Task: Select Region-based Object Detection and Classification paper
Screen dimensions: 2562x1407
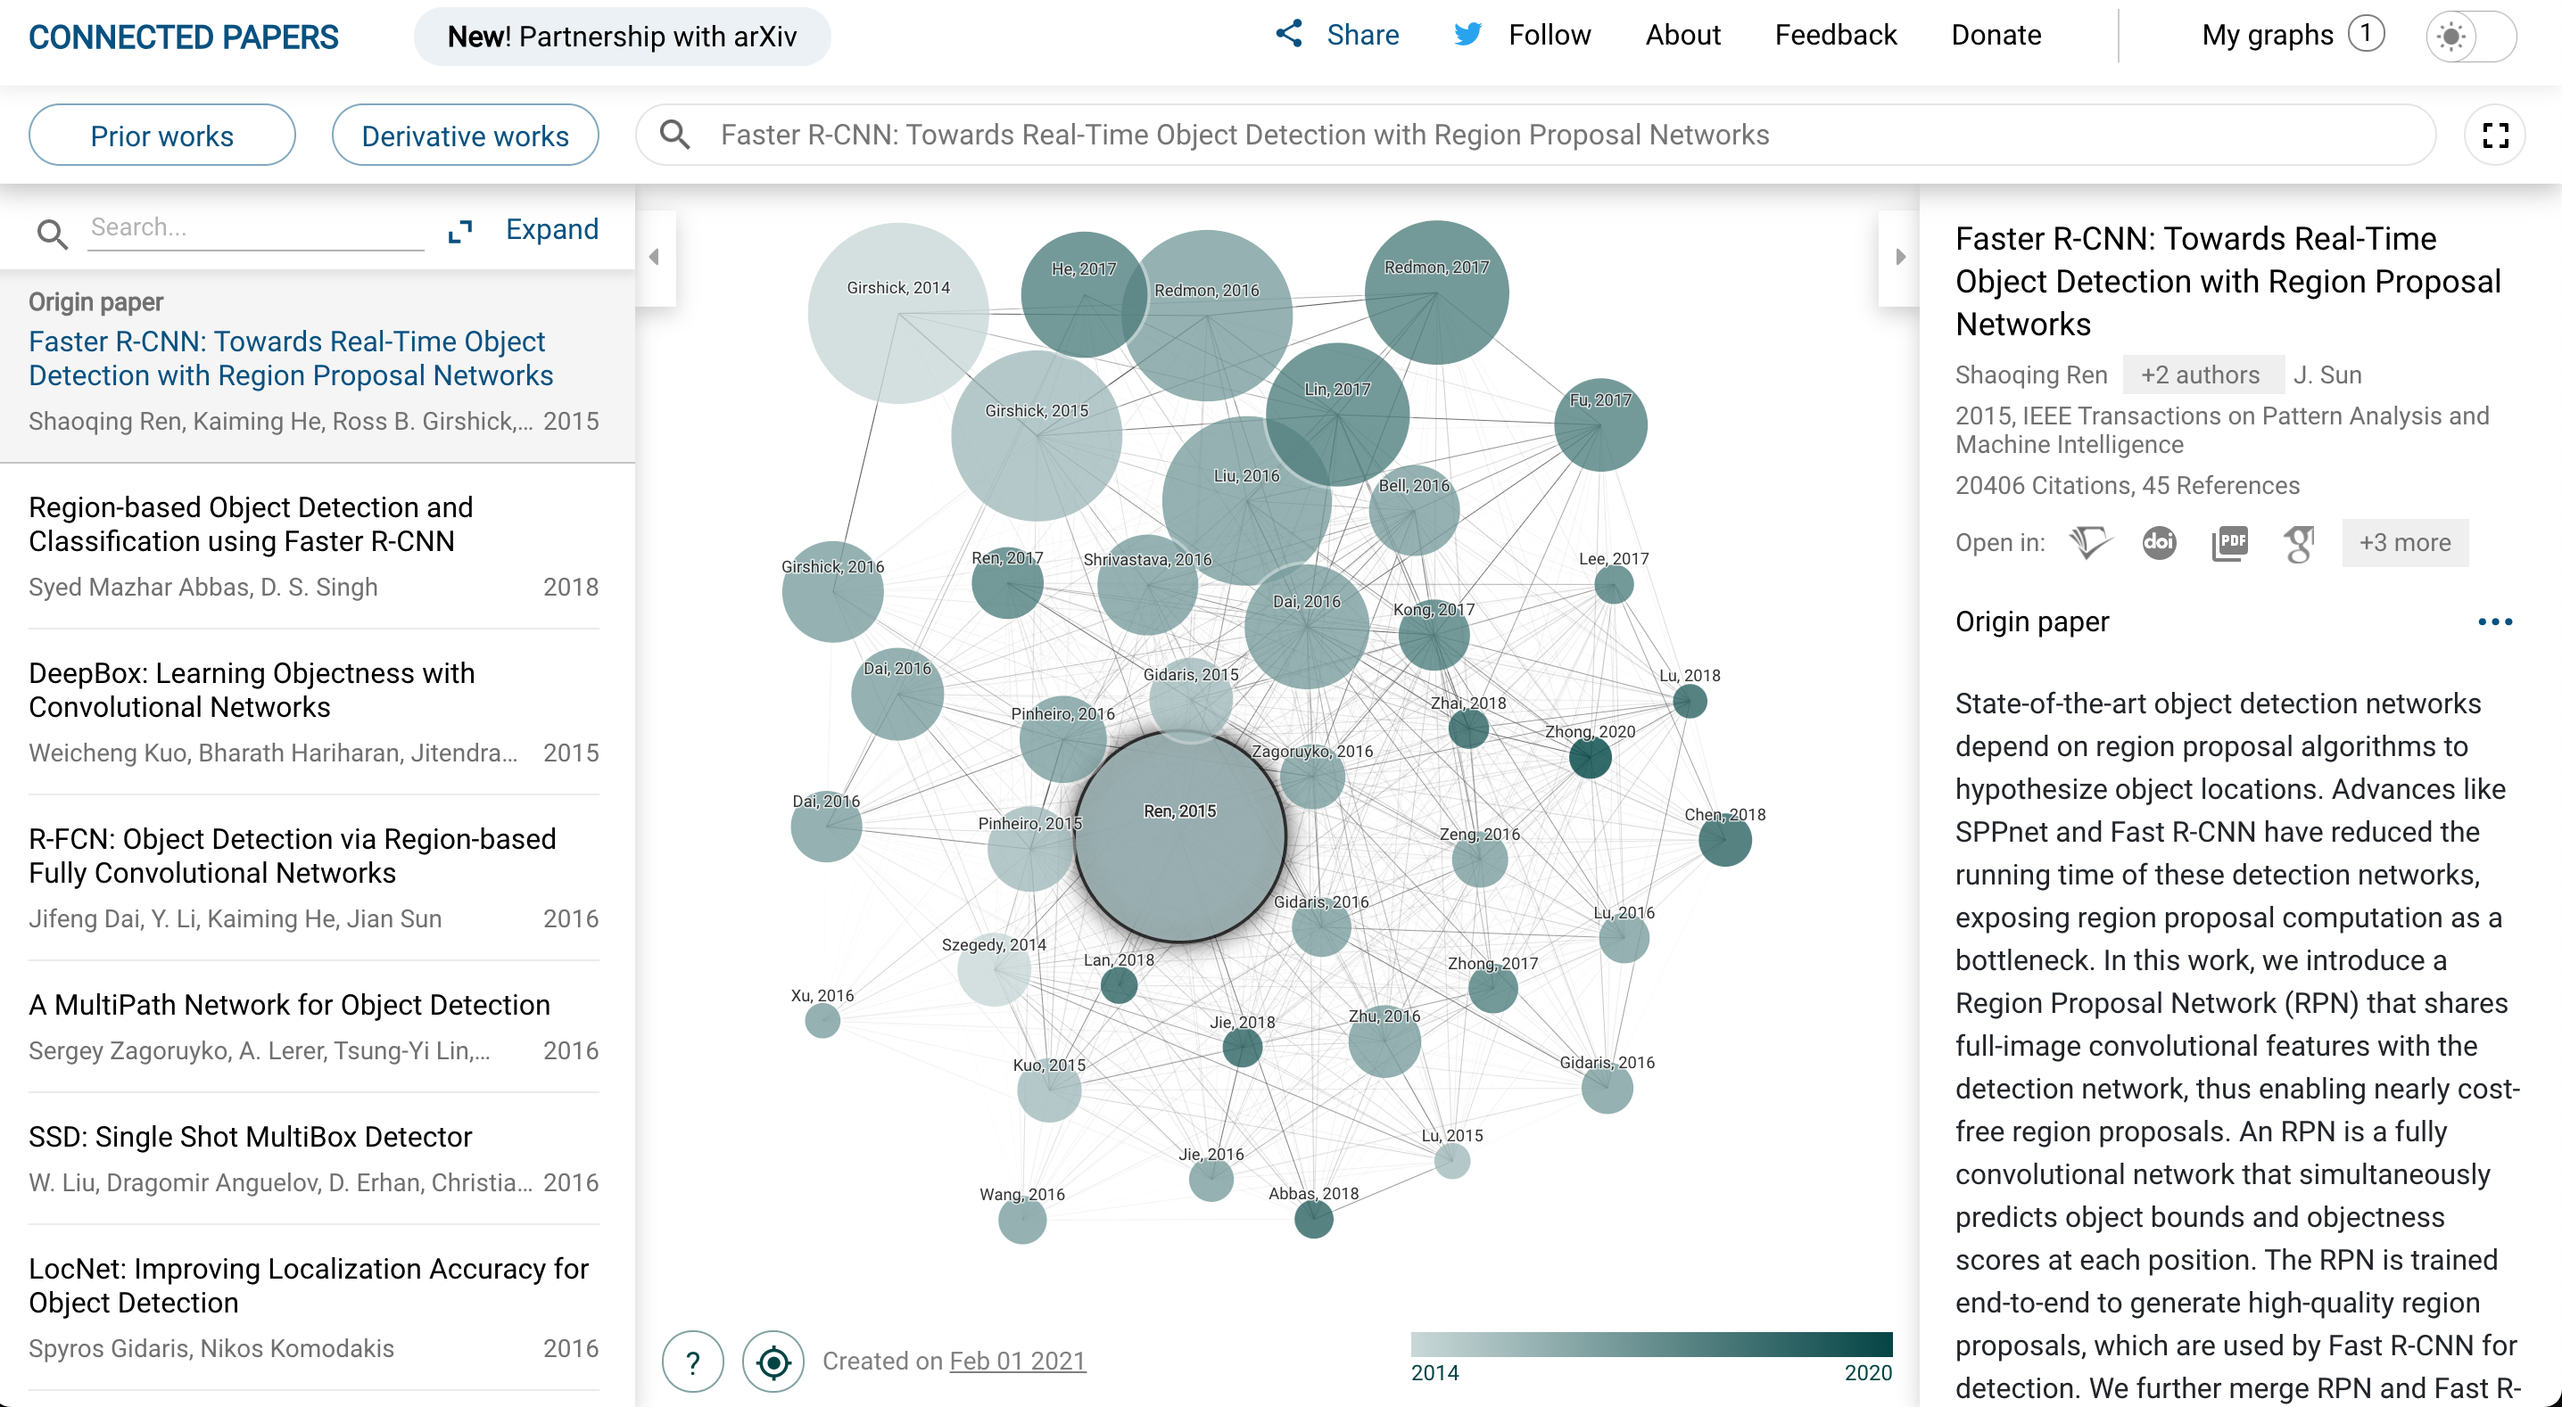Action: (x=313, y=546)
